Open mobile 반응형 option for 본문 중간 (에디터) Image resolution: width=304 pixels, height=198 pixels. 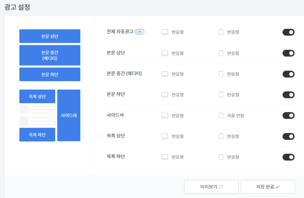(x=233, y=74)
